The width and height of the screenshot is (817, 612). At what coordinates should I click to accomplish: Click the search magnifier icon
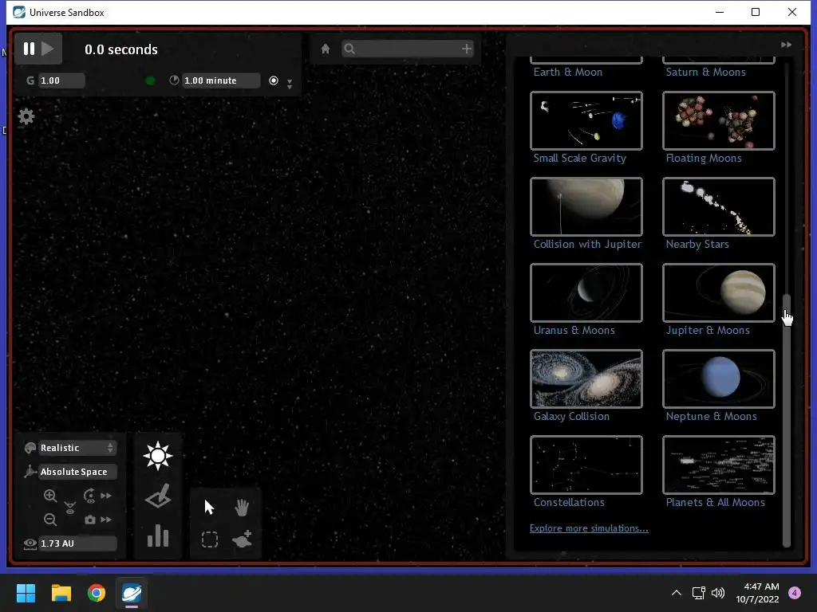point(349,49)
